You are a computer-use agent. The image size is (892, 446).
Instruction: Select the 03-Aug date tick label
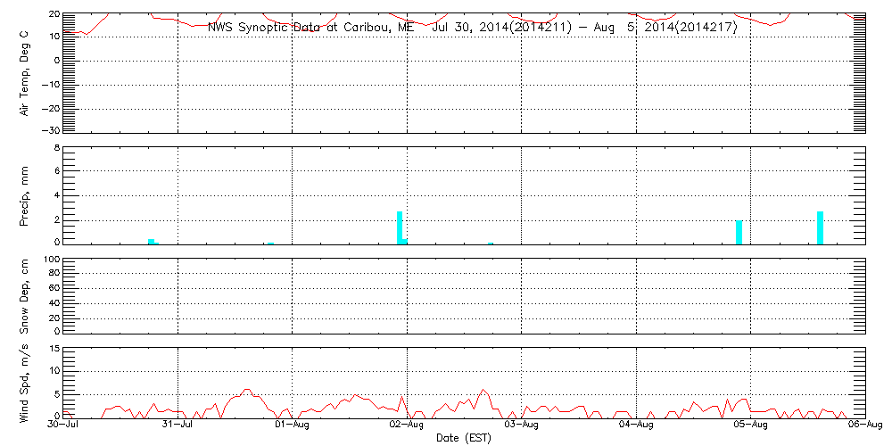click(x=522, y=425)
